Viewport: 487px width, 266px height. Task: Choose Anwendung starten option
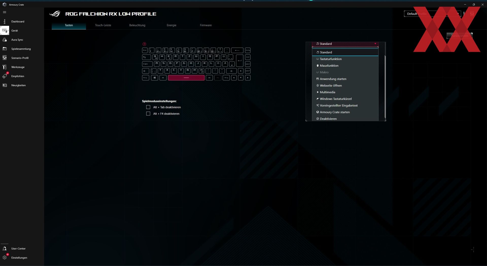point(345,79)
